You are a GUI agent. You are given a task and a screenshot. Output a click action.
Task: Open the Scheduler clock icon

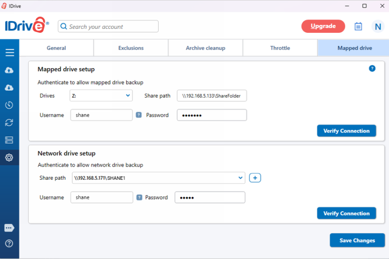click(9, 105)
